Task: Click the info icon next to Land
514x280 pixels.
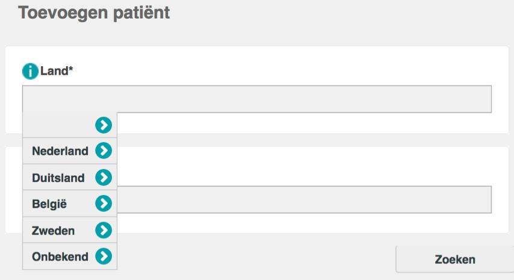Action: 30,71
